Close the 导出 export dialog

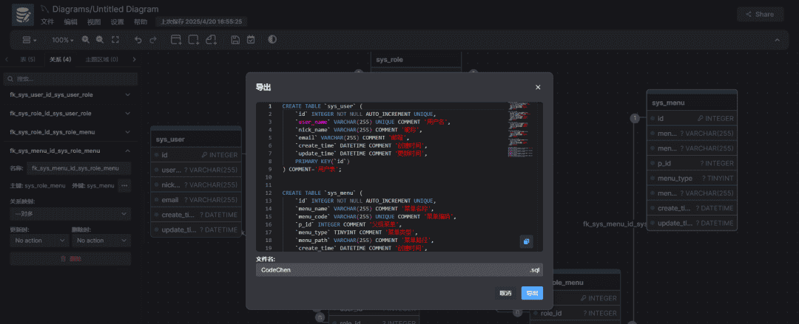point(538,87)
